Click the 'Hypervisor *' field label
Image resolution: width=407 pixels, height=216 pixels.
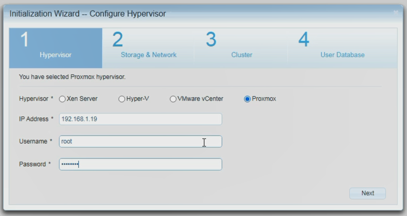pos(36,99)
